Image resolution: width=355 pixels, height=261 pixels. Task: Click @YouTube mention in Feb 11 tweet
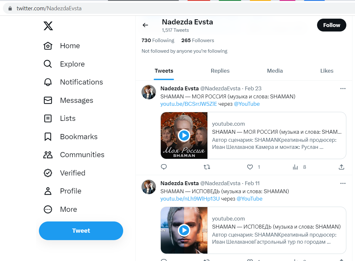tap(249, 199)
